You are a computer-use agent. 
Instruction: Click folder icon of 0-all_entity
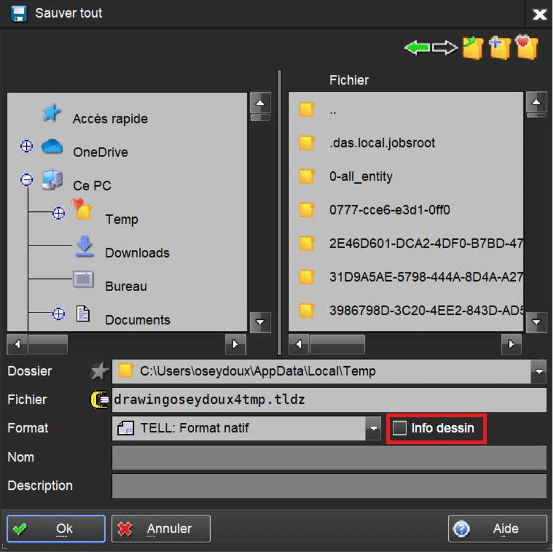pyautogui.click(x=306, y=176)
